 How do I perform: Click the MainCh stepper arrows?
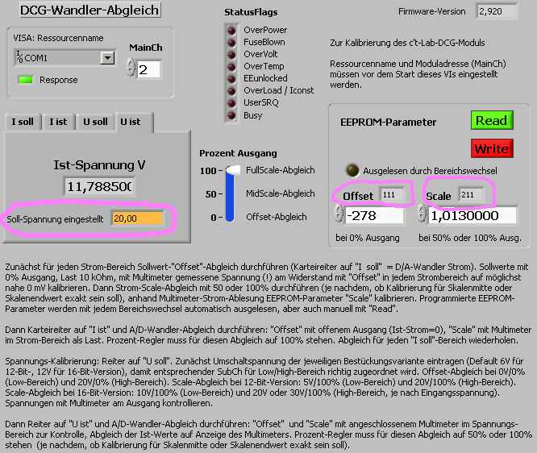pyautogui.click(x=131, y=69)
